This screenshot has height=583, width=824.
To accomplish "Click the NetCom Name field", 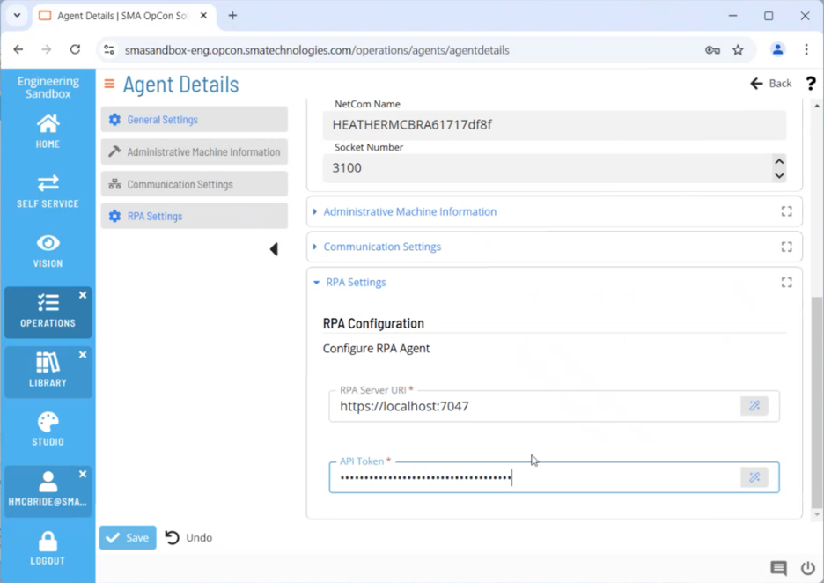I will coord(555,125).
